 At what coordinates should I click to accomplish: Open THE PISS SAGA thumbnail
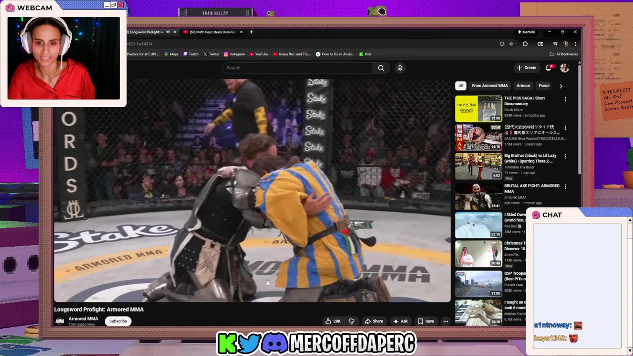tap(478, 108)
